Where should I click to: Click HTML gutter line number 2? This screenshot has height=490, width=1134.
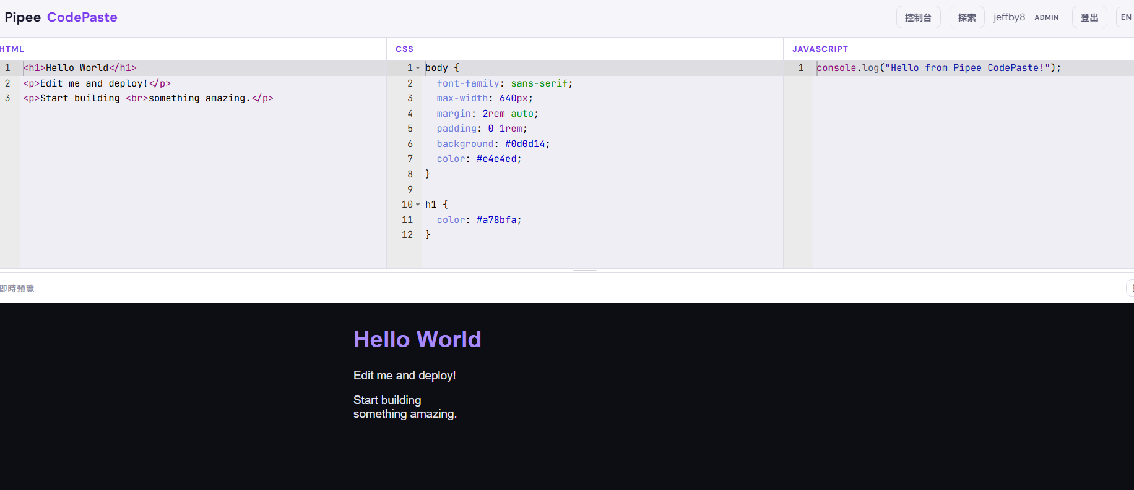click(x=7, y=83)
